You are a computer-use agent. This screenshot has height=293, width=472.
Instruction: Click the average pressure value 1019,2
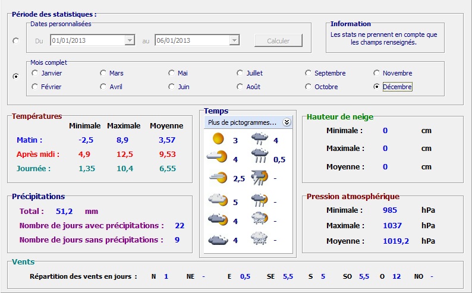coord(396,241)
